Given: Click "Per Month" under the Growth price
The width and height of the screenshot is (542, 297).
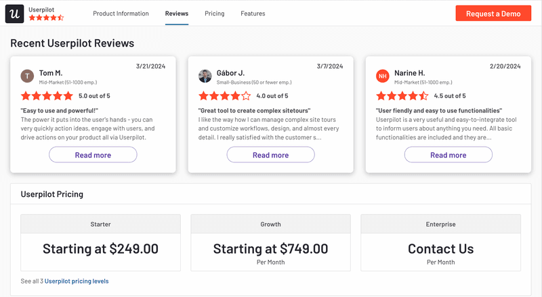Looking at the screenshot, I should coord(270,262).
